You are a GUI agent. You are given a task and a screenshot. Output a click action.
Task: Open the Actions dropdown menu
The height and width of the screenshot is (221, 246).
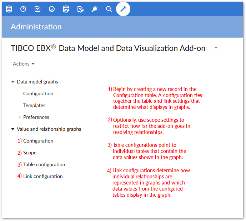tap(24, 64)
